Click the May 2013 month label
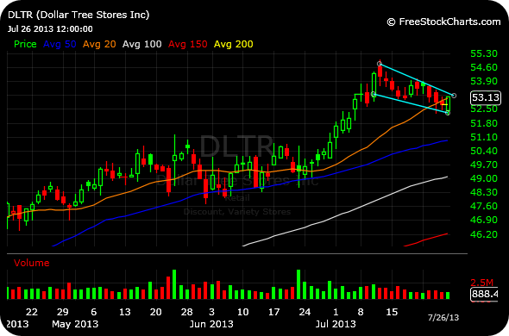Screen dimensions: 509x336 coord(75,324)
